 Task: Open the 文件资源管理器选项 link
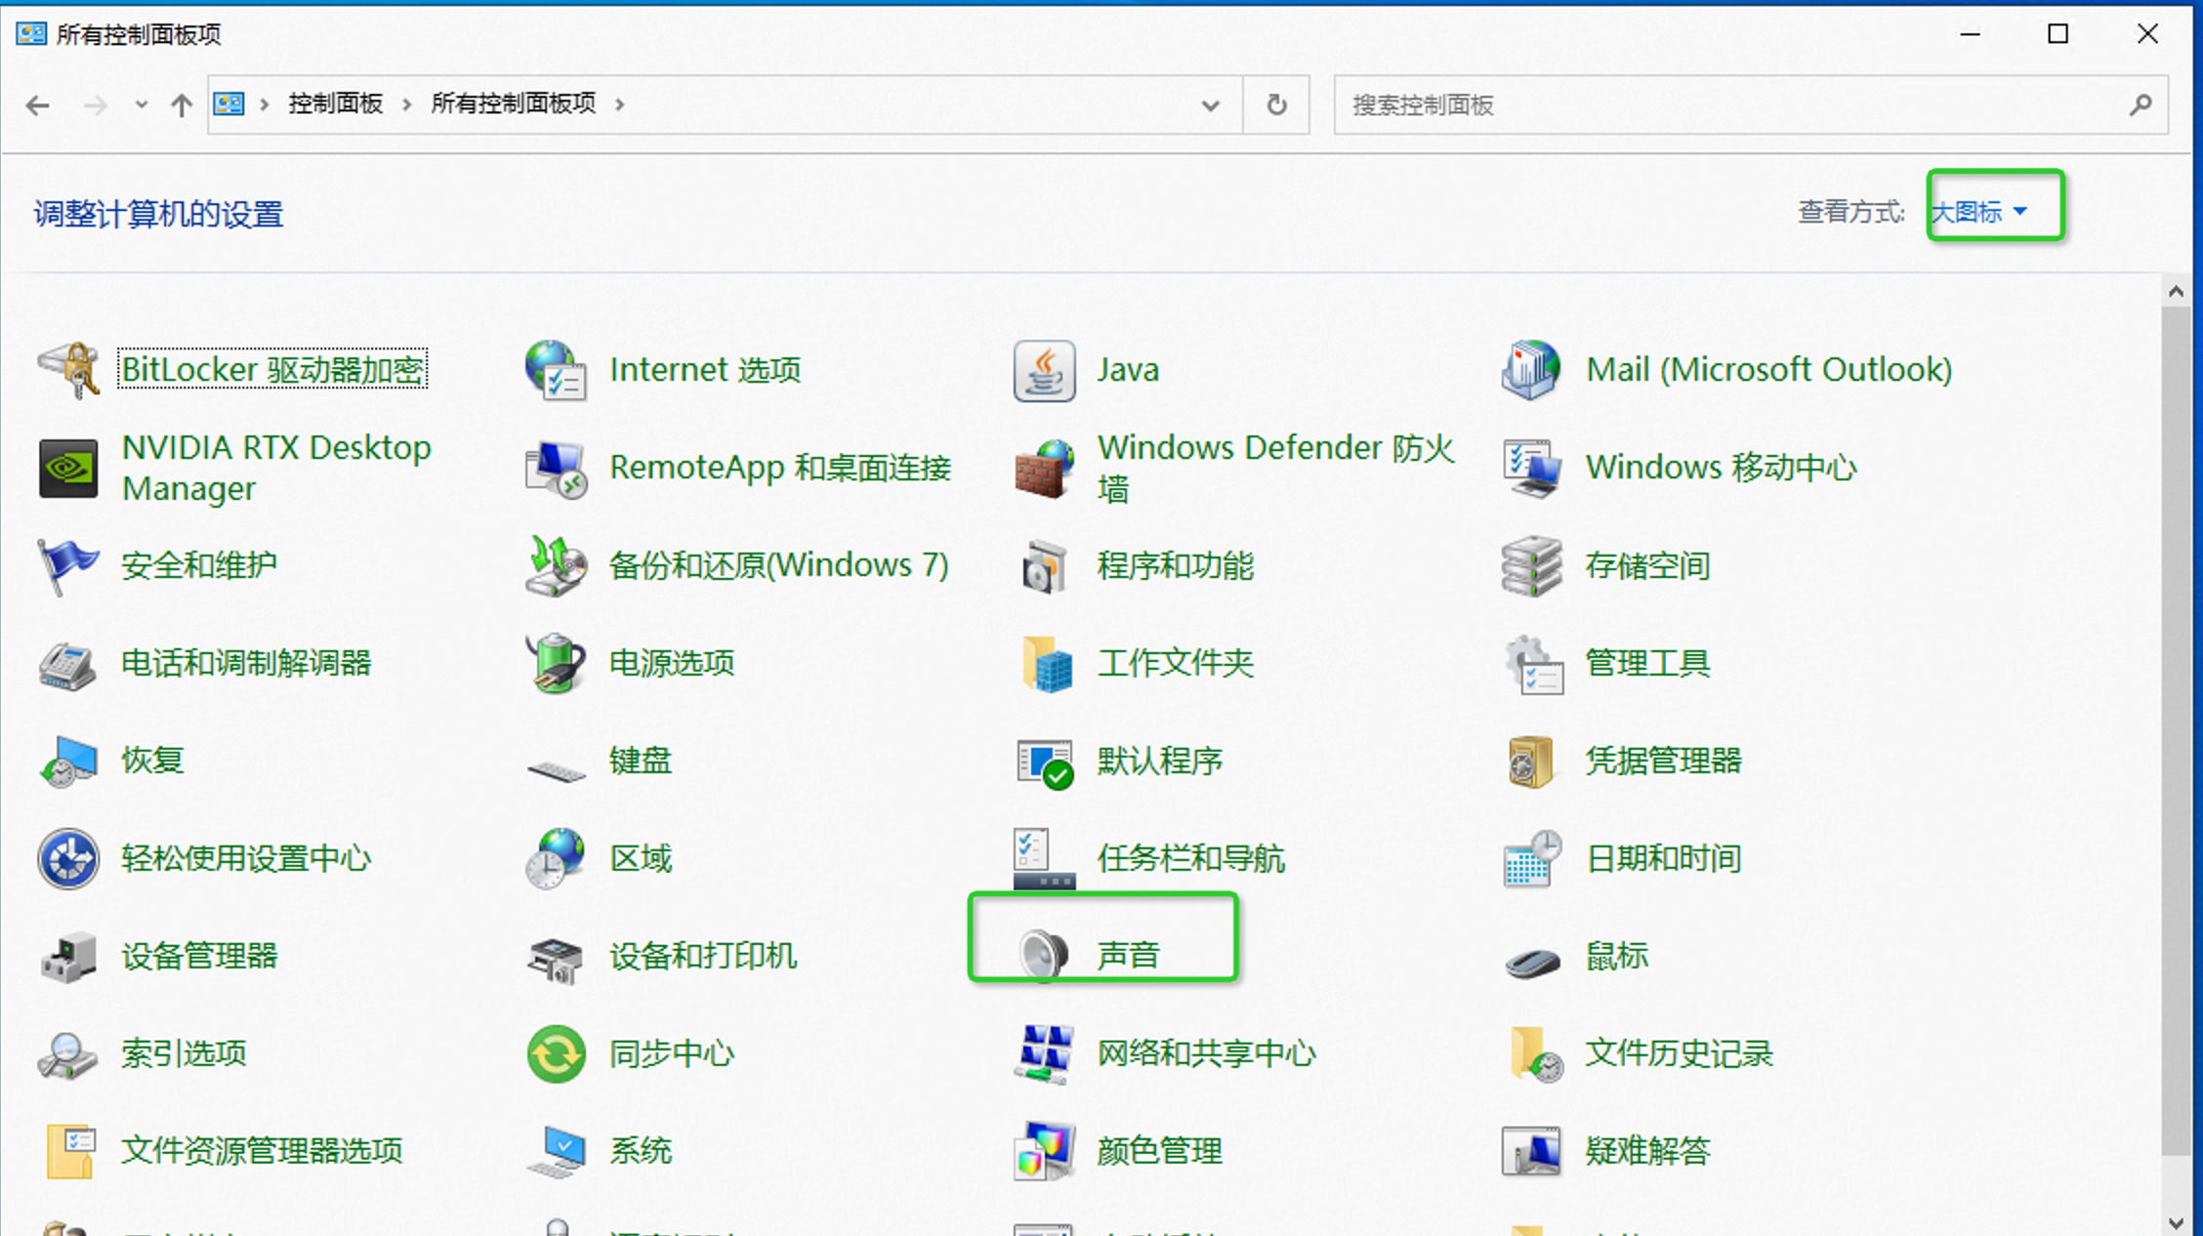(x=262, y=1151)
